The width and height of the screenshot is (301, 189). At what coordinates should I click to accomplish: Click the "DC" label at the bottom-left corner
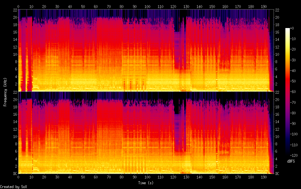coord(15,173)
